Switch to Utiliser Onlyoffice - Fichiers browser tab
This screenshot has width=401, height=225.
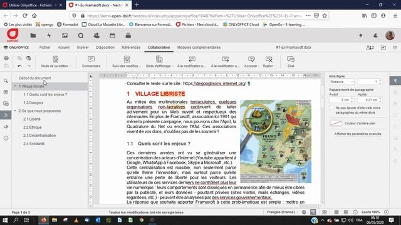pos(33,5)
